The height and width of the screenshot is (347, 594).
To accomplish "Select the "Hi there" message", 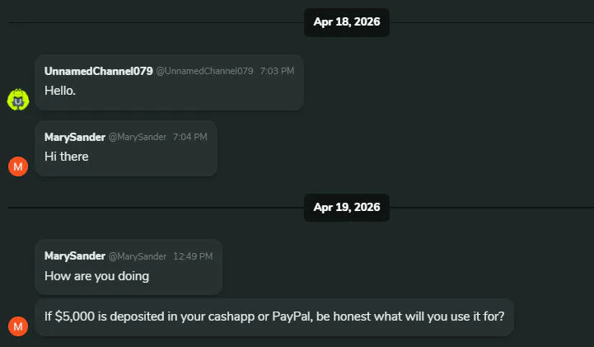I will coord(67,157).
